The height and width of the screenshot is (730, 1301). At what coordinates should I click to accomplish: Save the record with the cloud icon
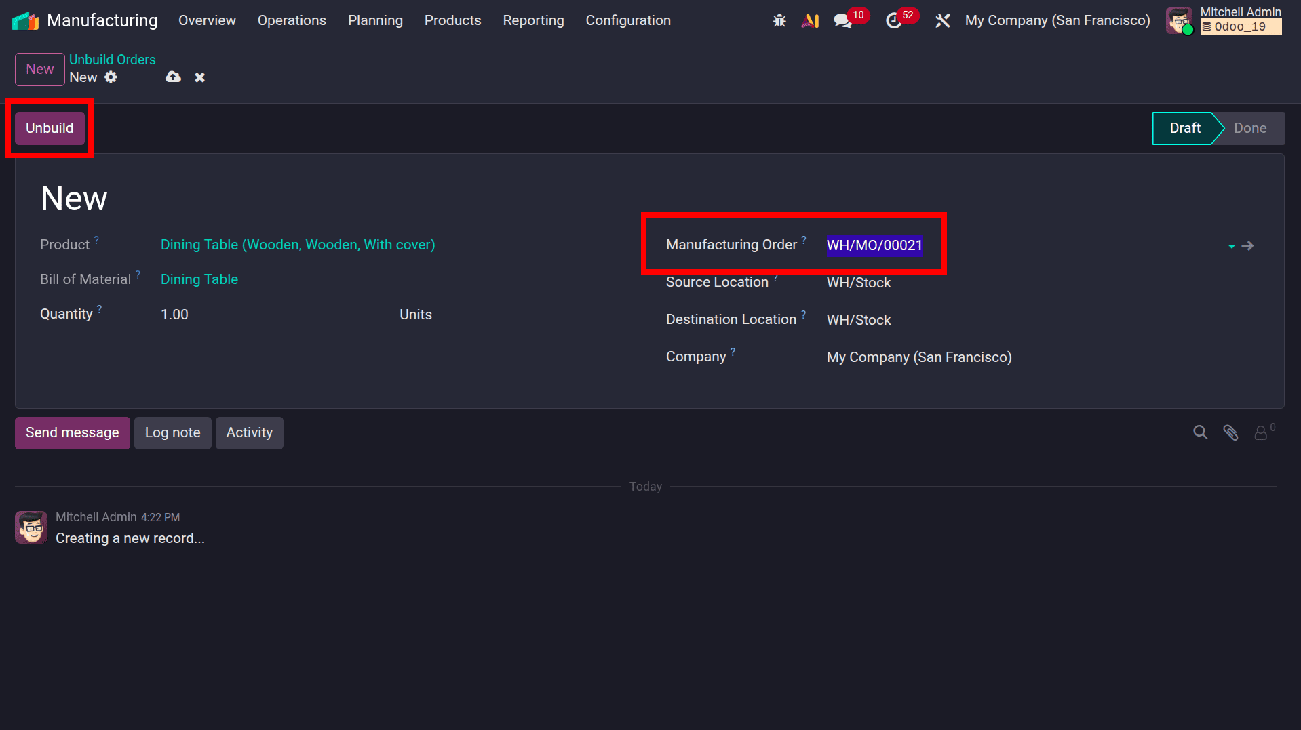coord(173,77)
